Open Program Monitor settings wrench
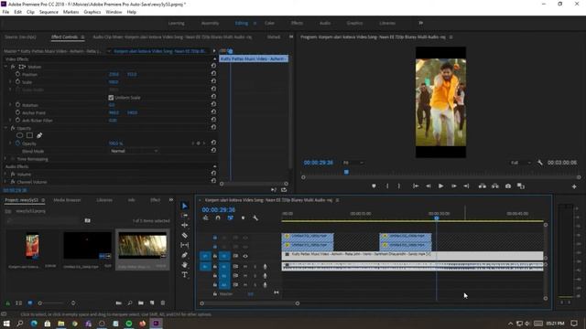The height and width of the screenshot is (329, 586). (539, 163)
